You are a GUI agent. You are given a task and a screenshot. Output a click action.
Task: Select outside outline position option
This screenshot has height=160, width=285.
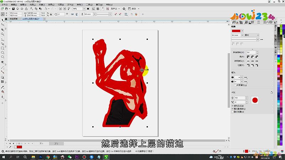point(248,65)
